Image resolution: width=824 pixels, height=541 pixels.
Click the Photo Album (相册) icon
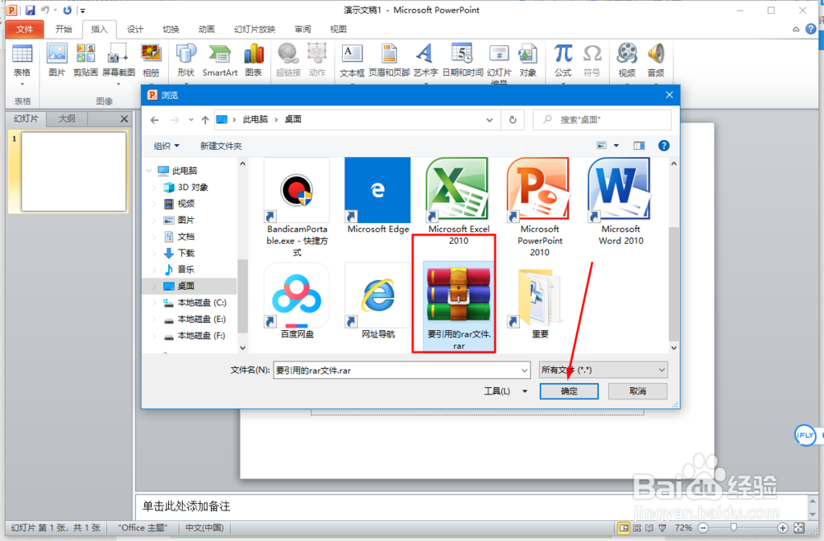point(151,60)
